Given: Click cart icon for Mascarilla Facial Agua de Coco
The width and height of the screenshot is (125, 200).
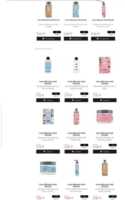Looking at the screenshot, I should point(44,152).
